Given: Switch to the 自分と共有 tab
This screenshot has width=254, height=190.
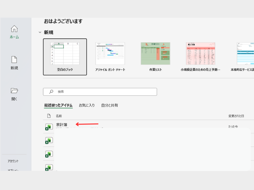Looking at the screenshot, I should click(110, 105).
